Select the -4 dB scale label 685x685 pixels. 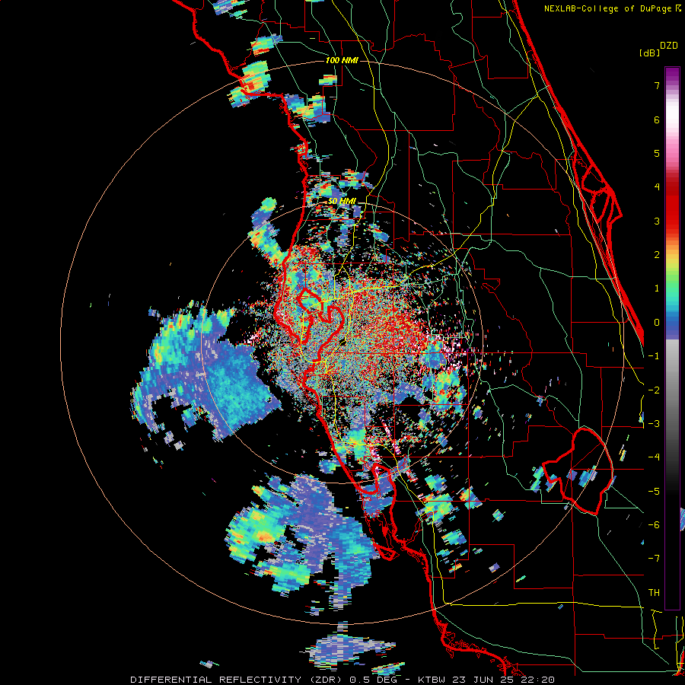coord(654,457)
